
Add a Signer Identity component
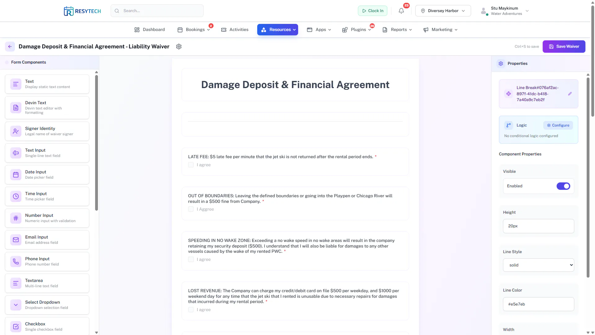[x=47, y=131]
